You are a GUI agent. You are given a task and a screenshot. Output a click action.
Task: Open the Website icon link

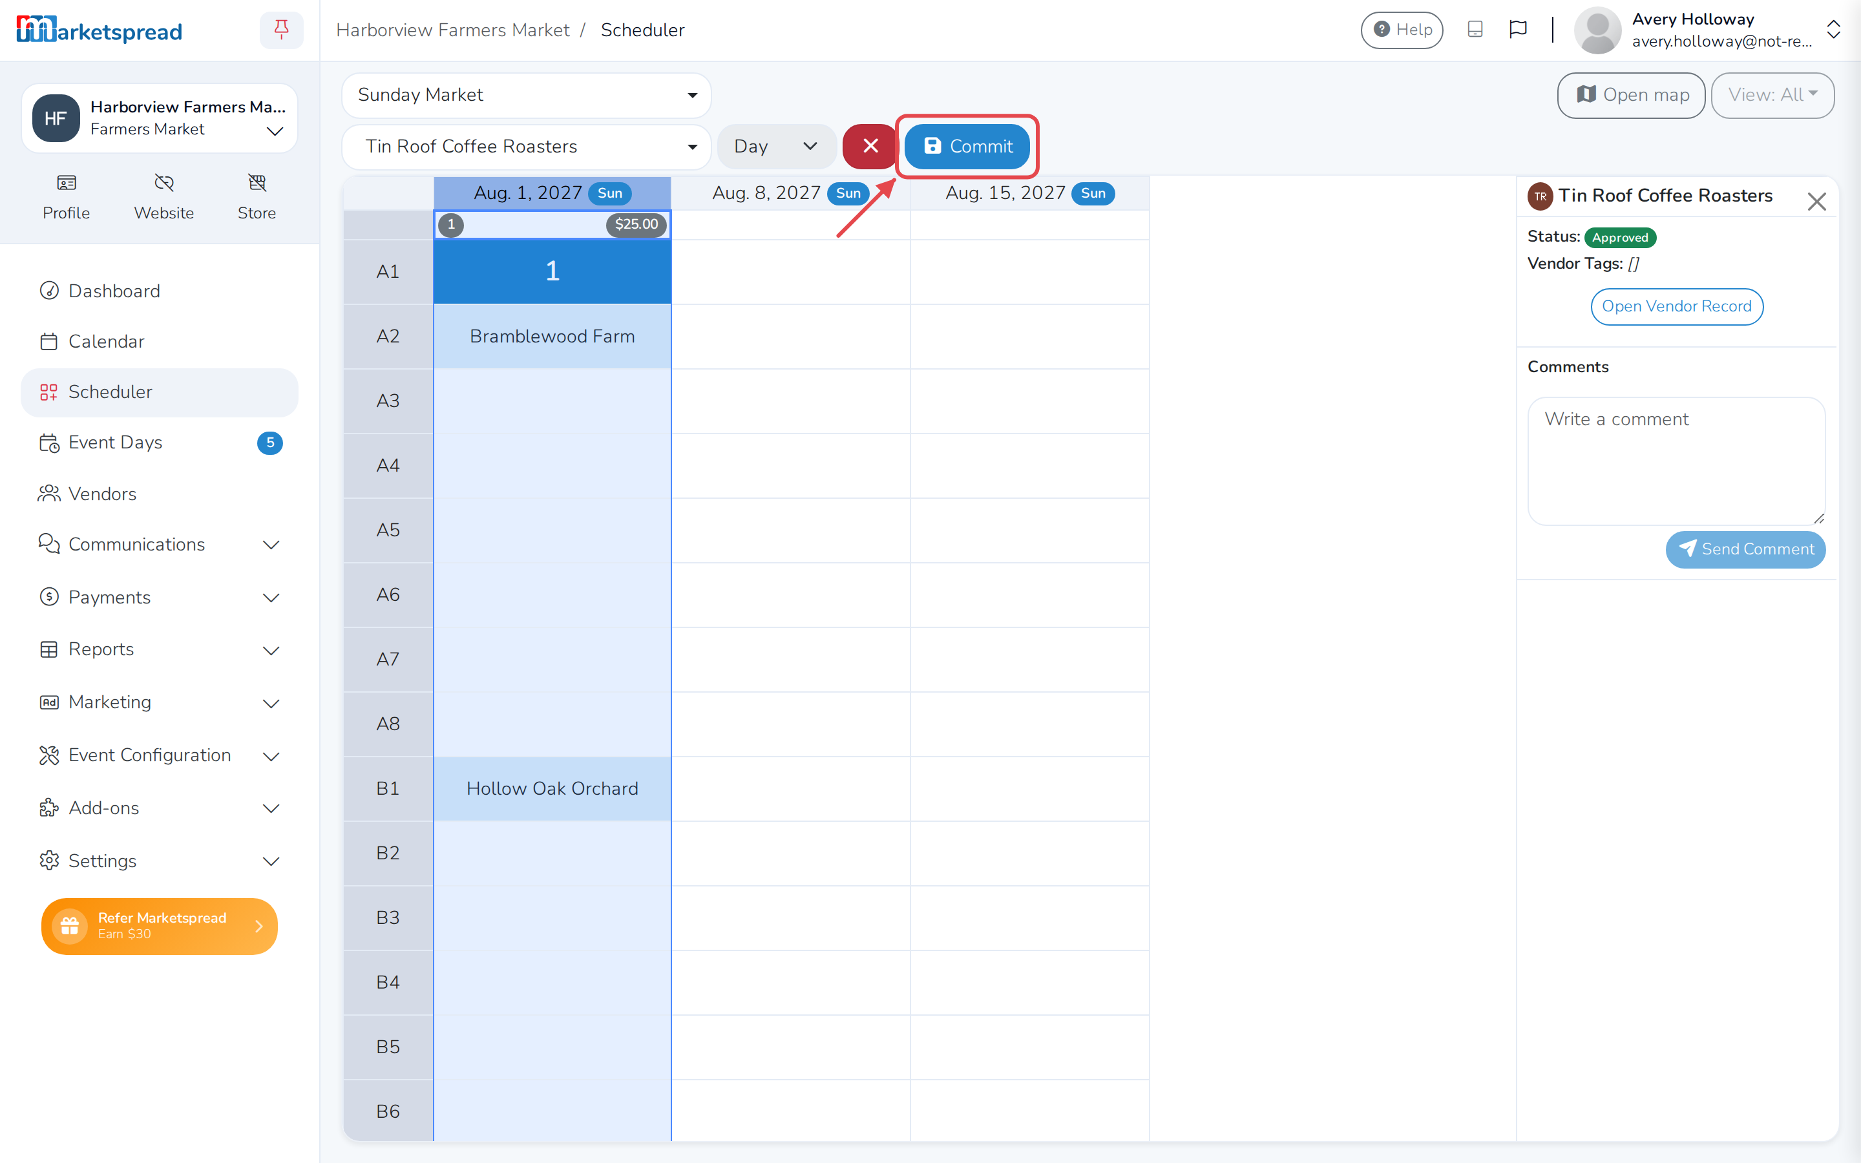click(163, 197)
